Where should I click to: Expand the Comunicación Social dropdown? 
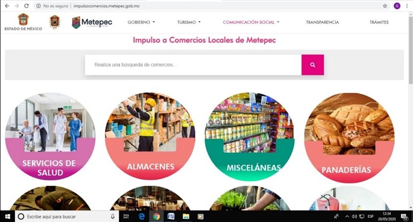pos(251,22)
